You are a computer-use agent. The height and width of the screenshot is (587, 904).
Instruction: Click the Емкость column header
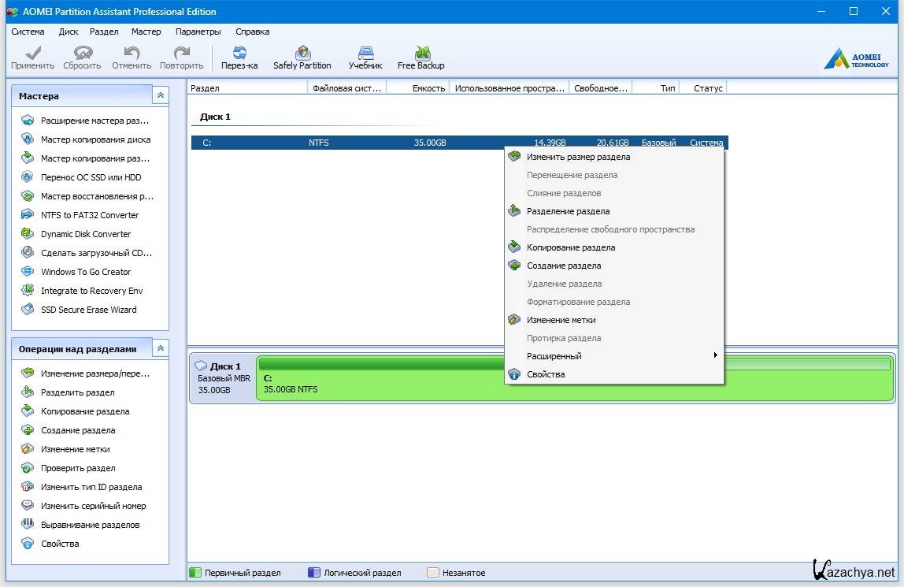coord(428,88)
